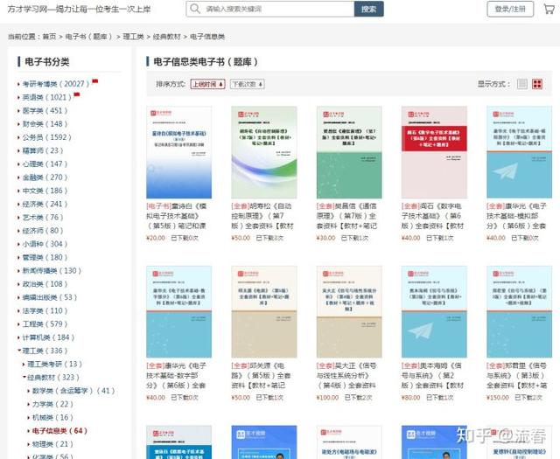Open 康华光 数字部分 book cover
Screen dimensions: 560x459
(x=178, y=311)
